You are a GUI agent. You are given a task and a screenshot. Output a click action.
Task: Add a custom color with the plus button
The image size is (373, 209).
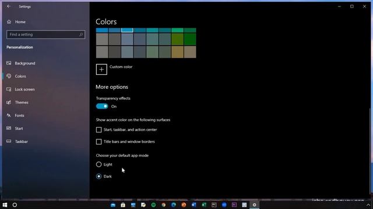pos(101,70)
